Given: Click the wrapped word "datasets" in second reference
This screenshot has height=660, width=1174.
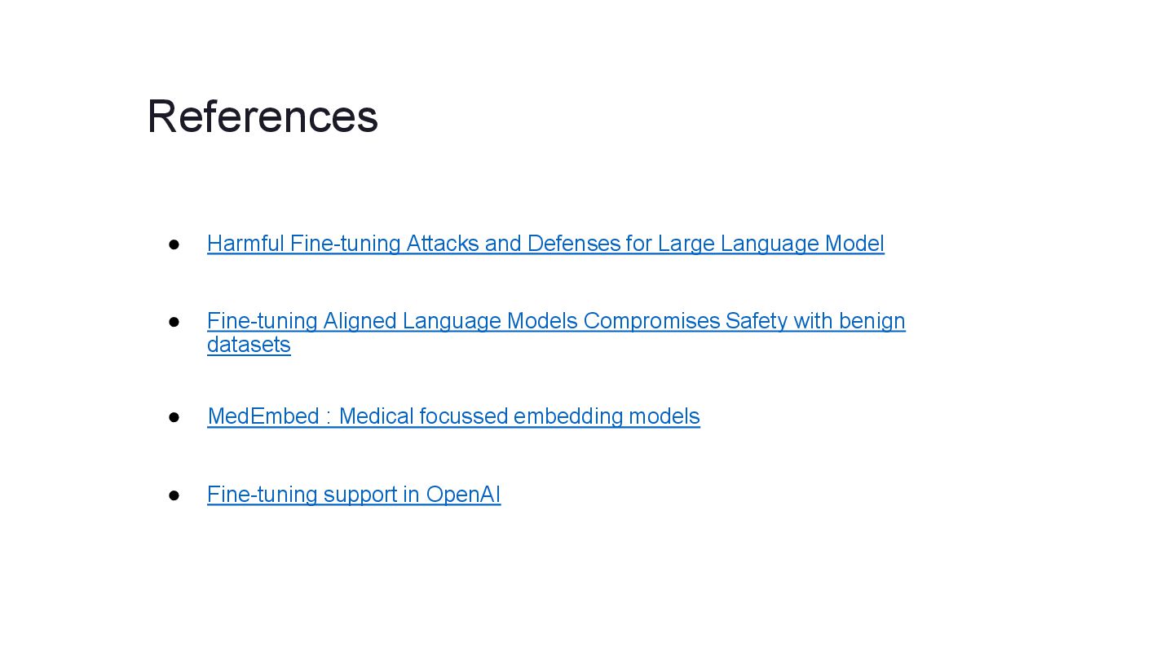Looking at the screenshot, I should click(x=249, y=345).
